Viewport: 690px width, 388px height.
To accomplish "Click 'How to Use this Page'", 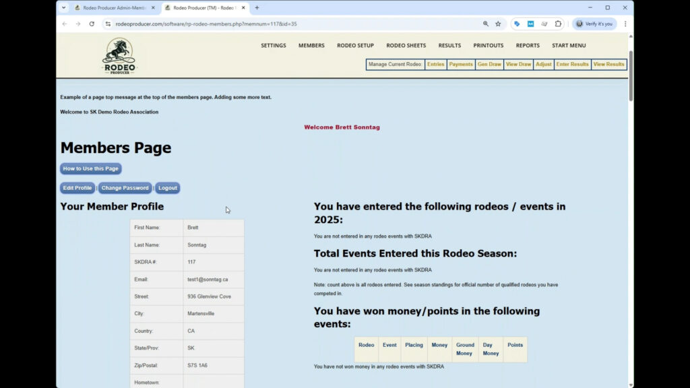I will (x=90, y=168).
